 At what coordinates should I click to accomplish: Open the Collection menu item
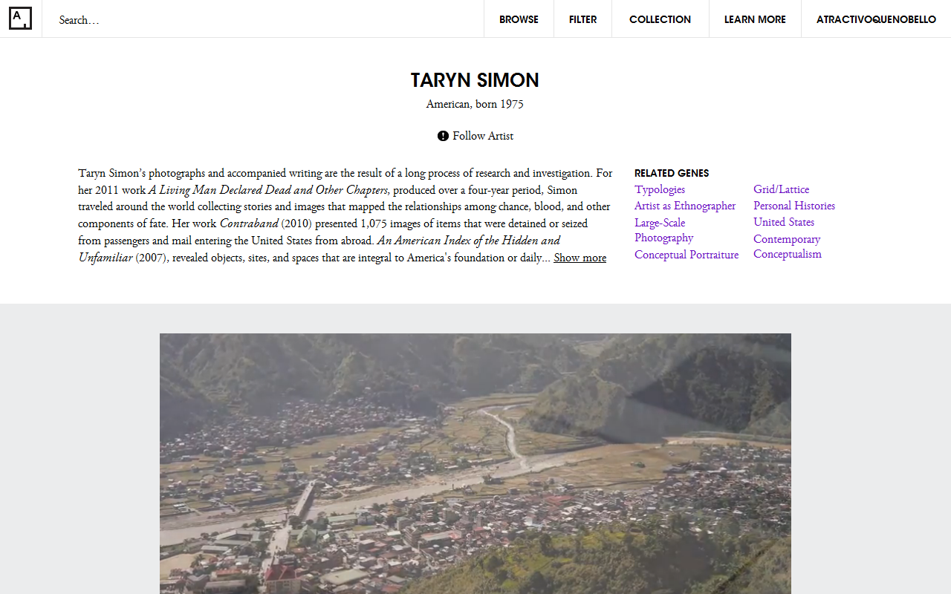point(660,19)
